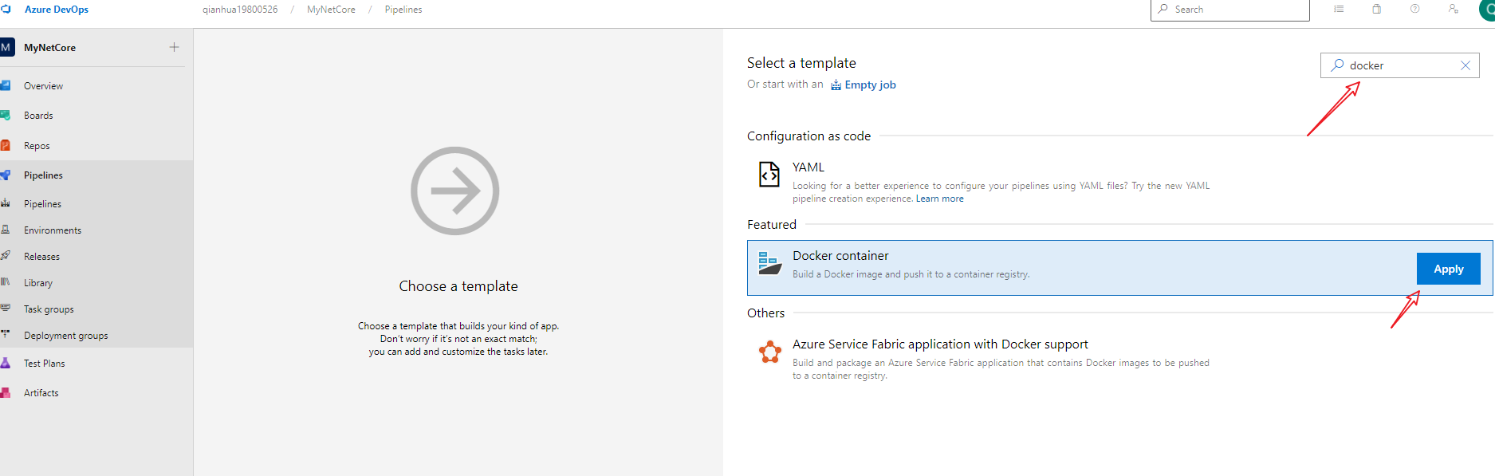Open the work items list icon in header

[1339, 10]
